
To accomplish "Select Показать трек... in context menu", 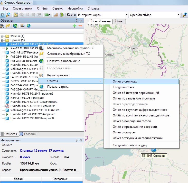I will click(58, 87).
